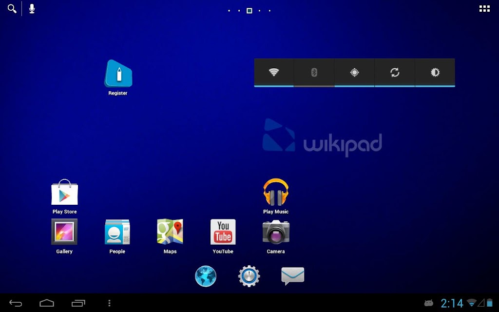Tap the mobile signal status icon

pos(481,303)
